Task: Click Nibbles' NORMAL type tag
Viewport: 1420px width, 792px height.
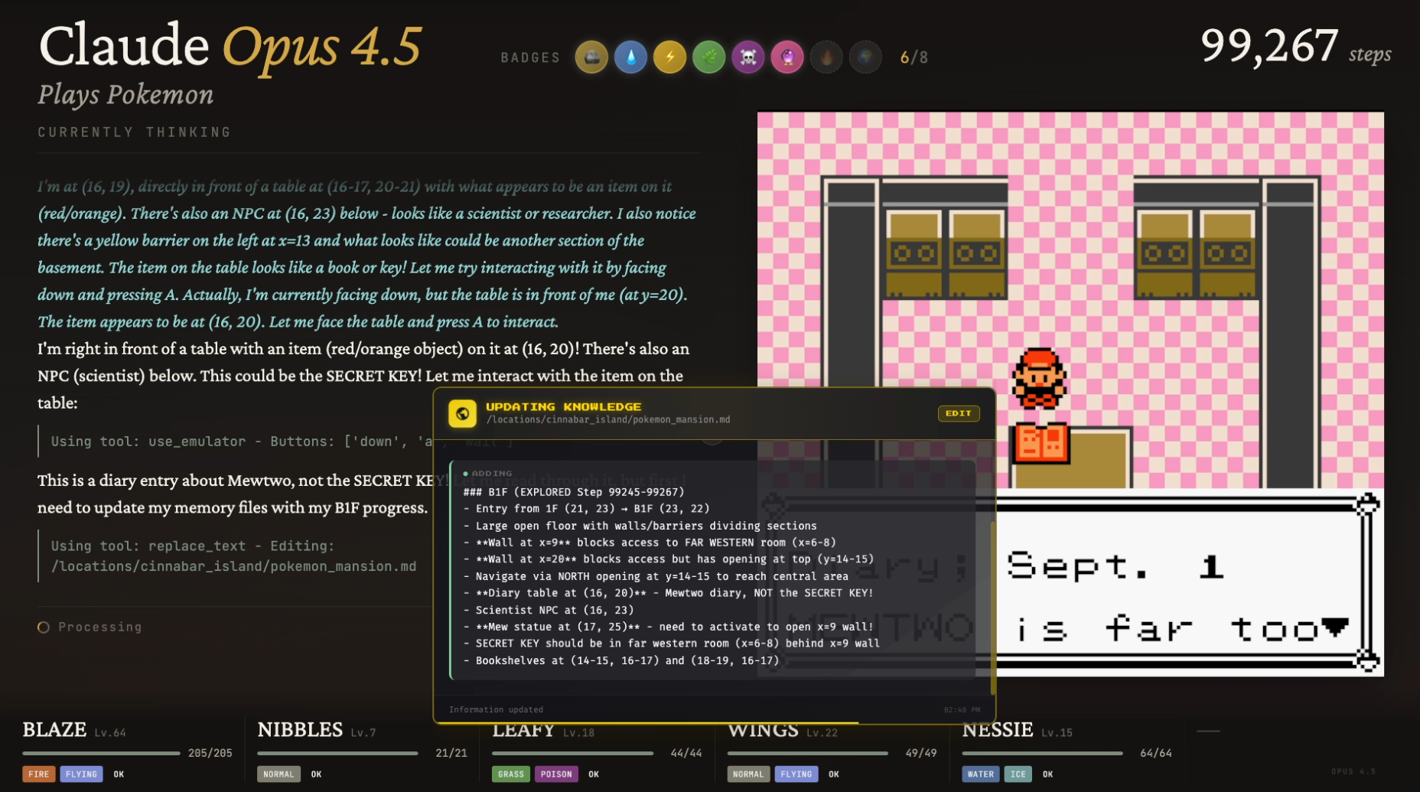Action: [x=278, y=774]
